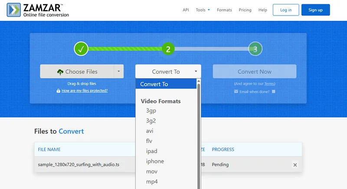Click the Log in button

tap(286, 10)
